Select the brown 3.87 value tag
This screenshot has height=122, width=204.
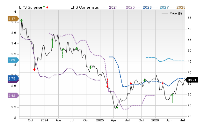[13, 19]
